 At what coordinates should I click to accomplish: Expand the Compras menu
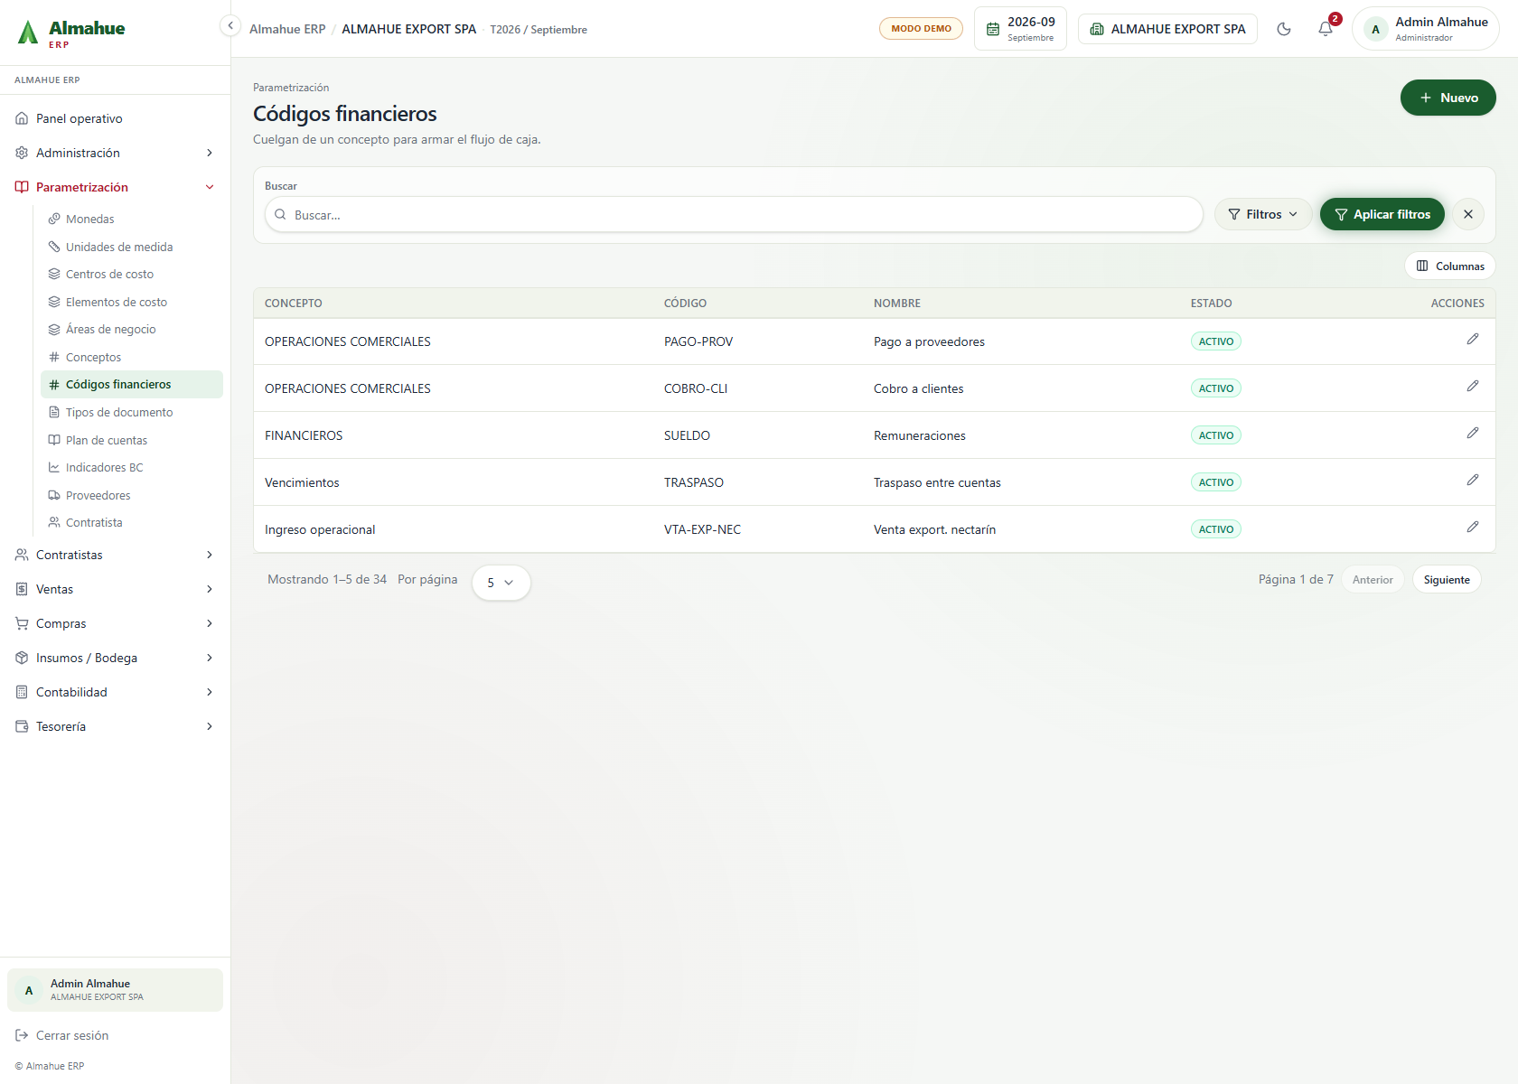[115, 623]
